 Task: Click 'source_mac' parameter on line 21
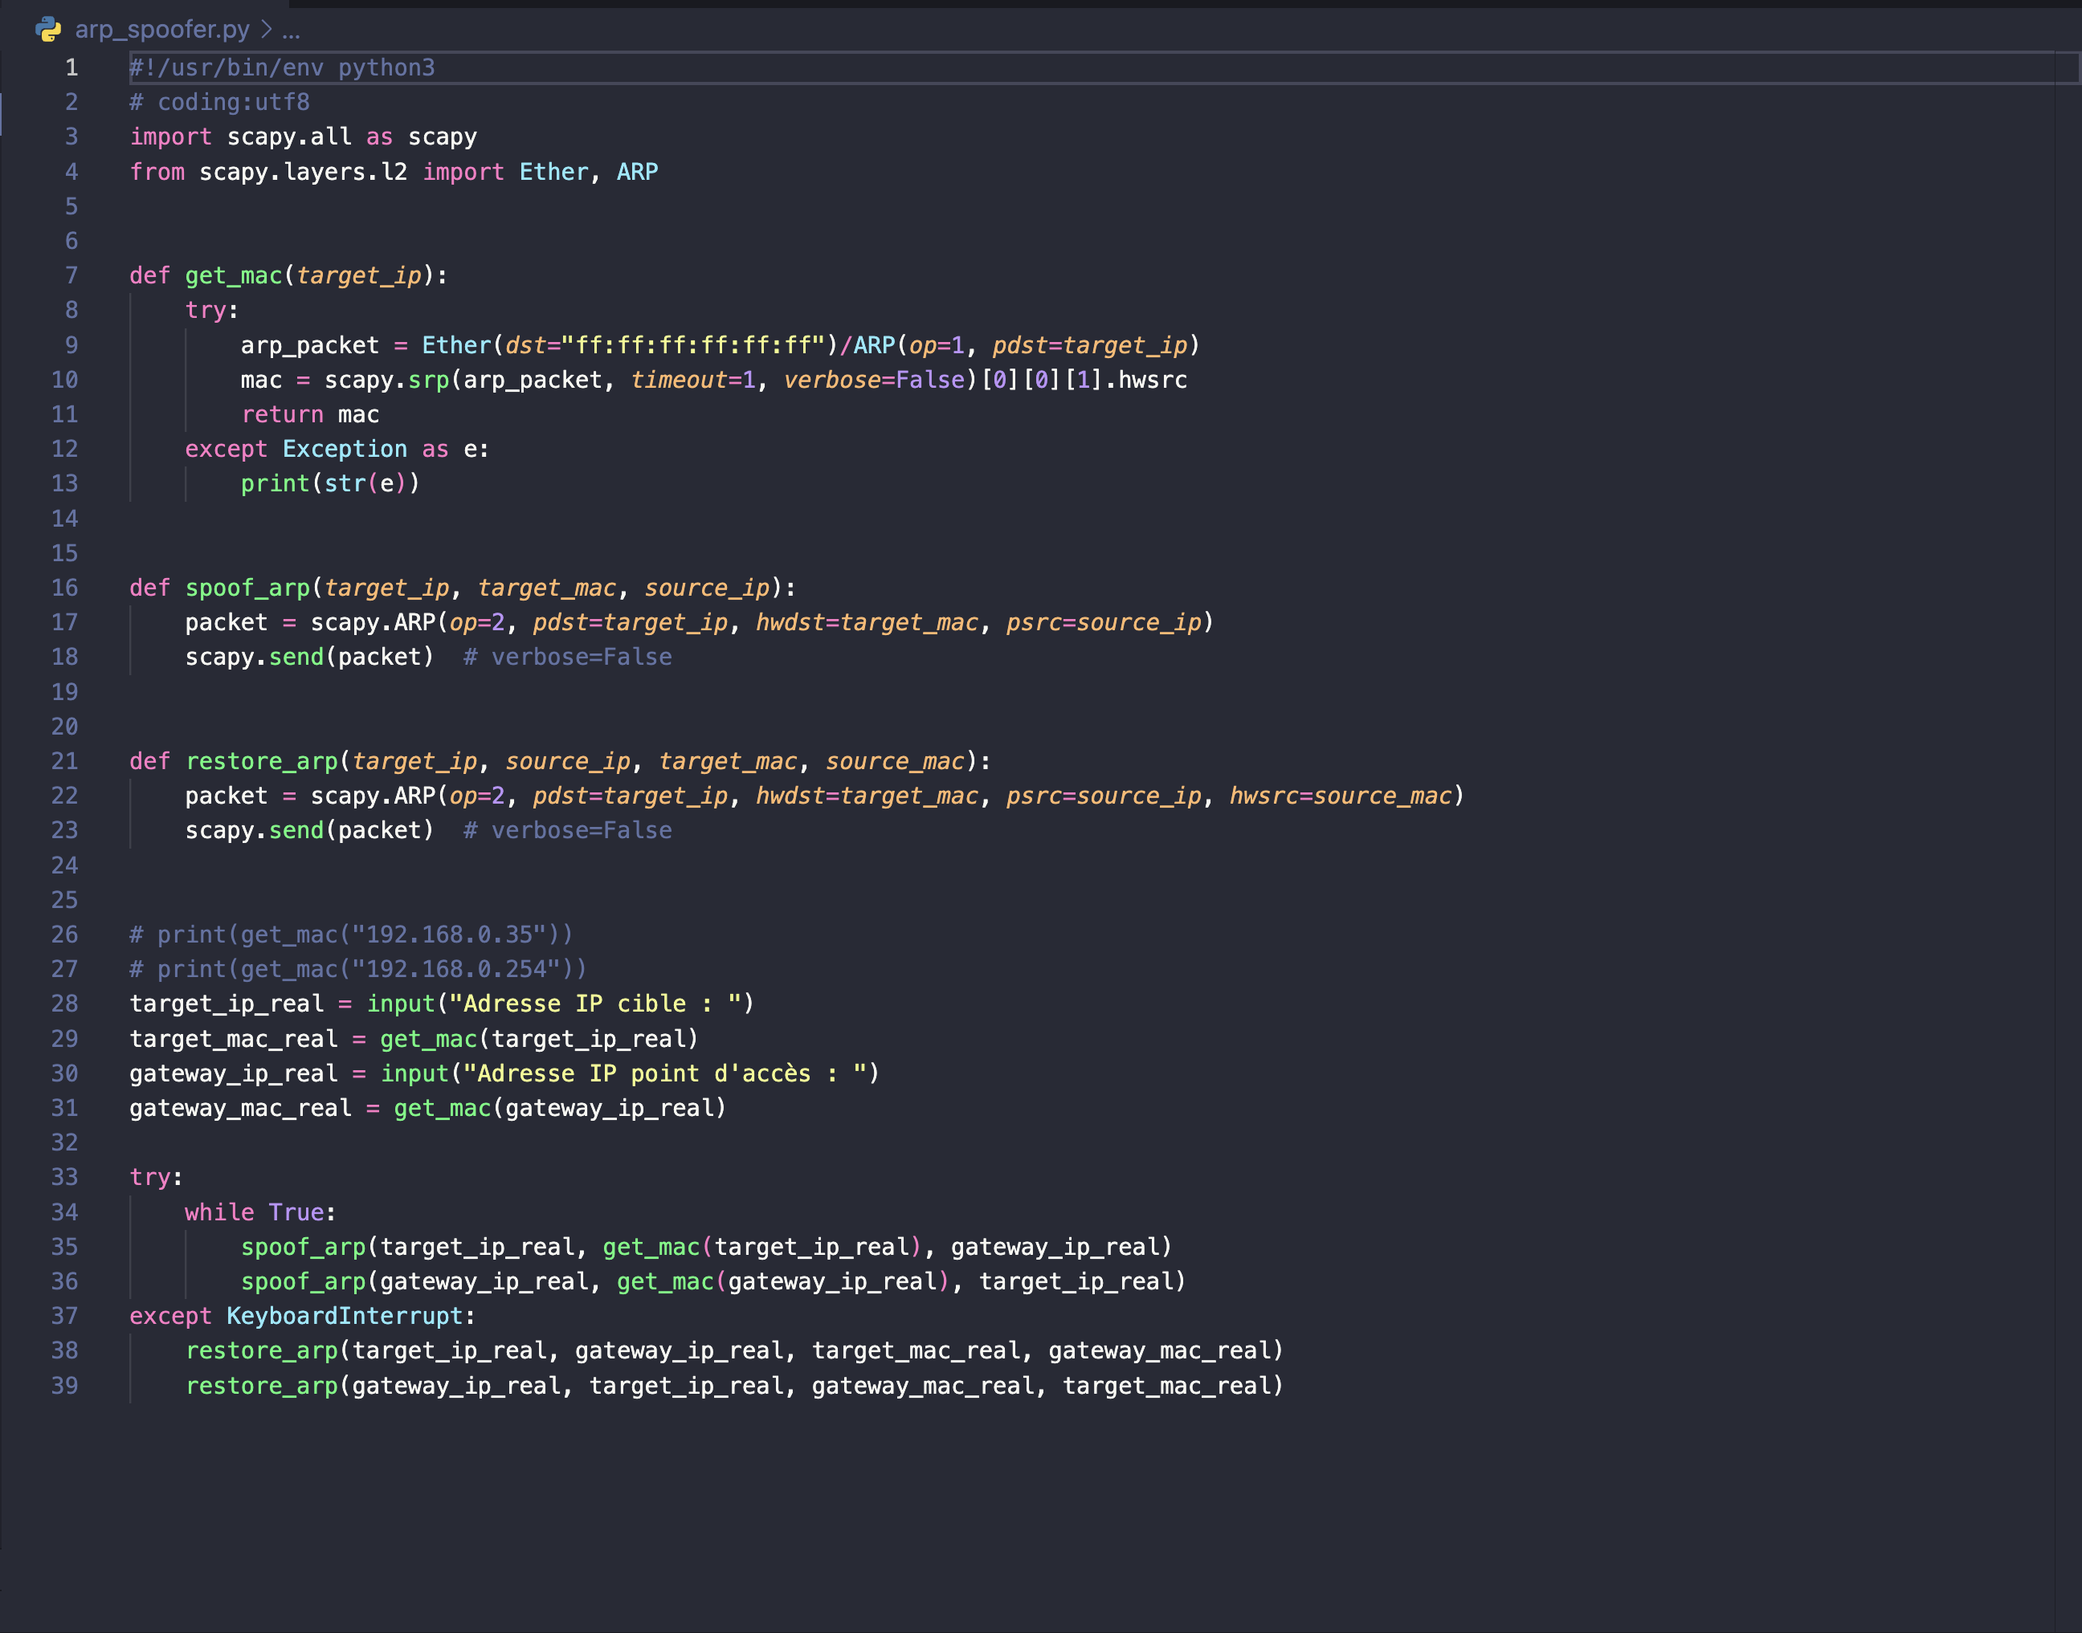coord(895,761)
